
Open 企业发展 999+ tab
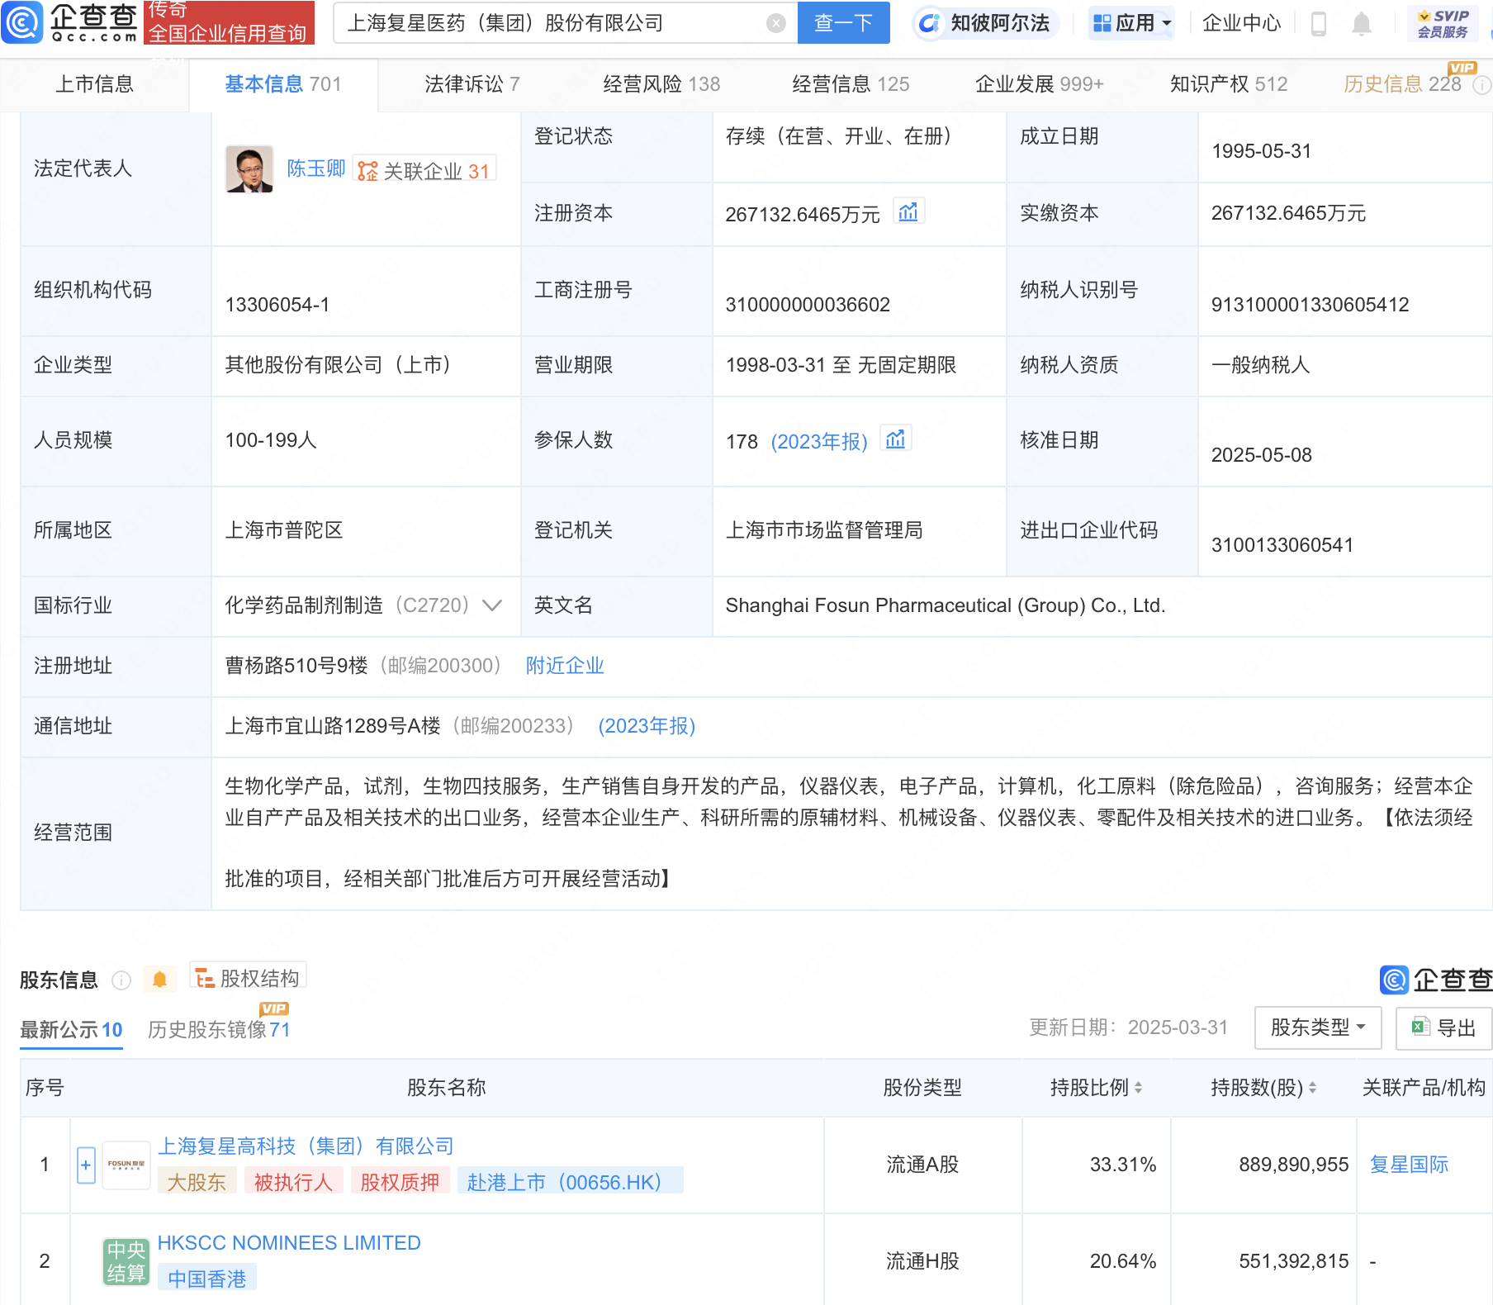1040,84
